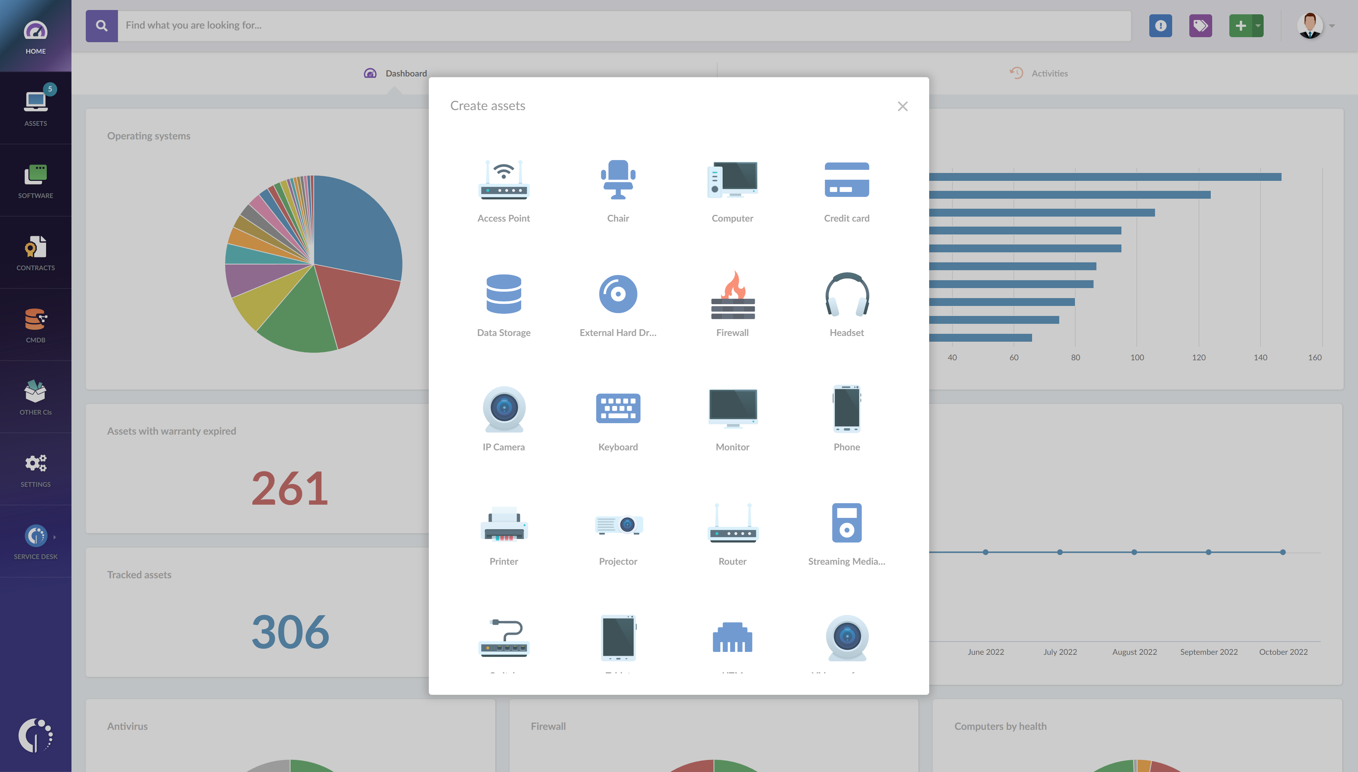Image resolution: width=1358 pixels, height=772 pixels.
Task: Select the Data Storage asset type icon
Action: tap(504, 295)
